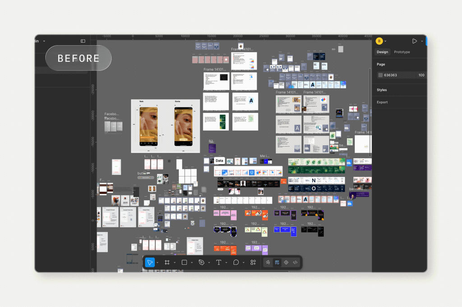Select the Text tool

[x=219, y=262]
